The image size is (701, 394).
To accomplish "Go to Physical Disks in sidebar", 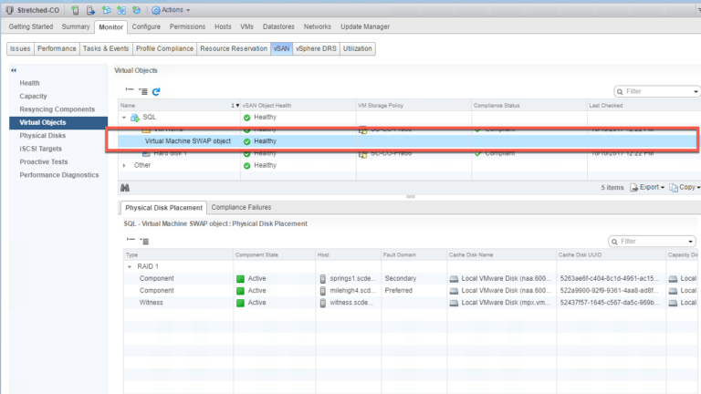I will [x=42, y=135].
